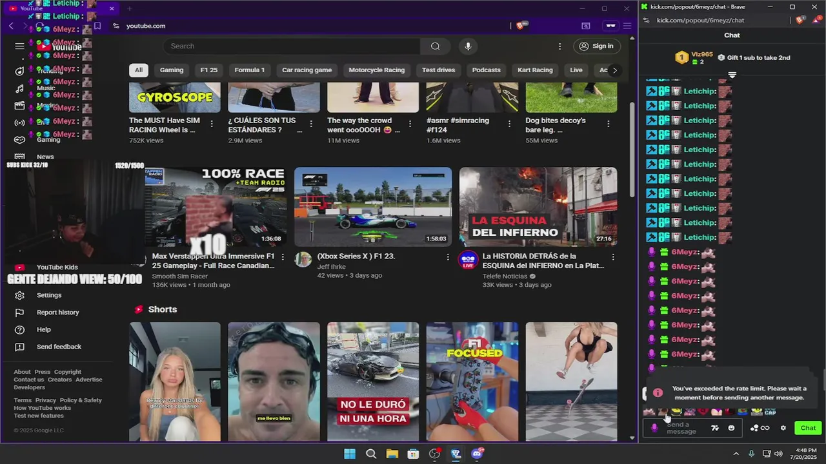Open Windows taskbar search
The width and height of the screenshot is (826, 464).
click(x=371, y=454)
